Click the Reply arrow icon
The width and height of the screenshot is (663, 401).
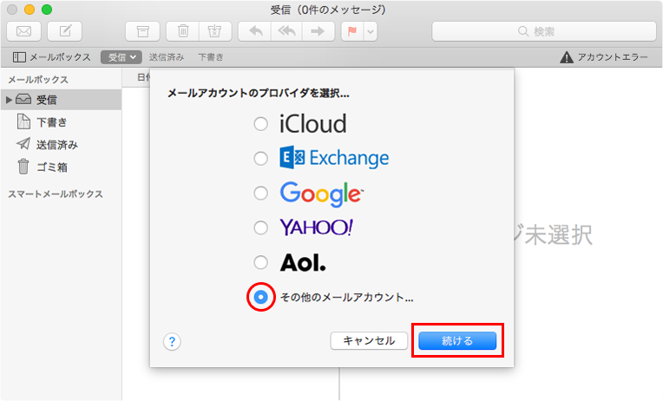point(255,31)
